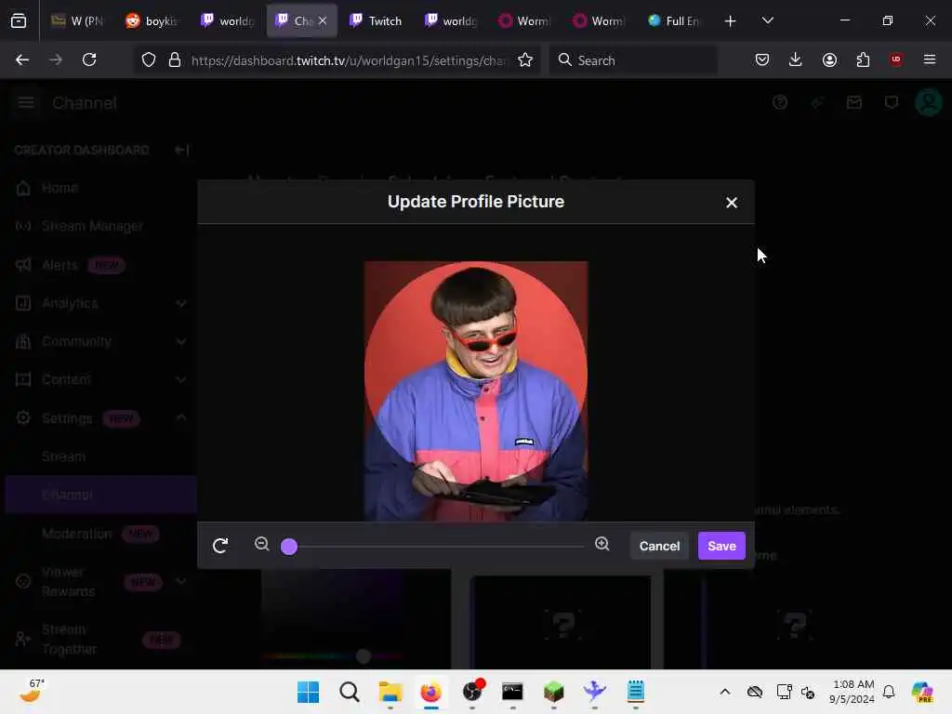This screenshot has height=714, width=952.
Task: Open the whispers chat icon in the header
Action: click(892, 102)
